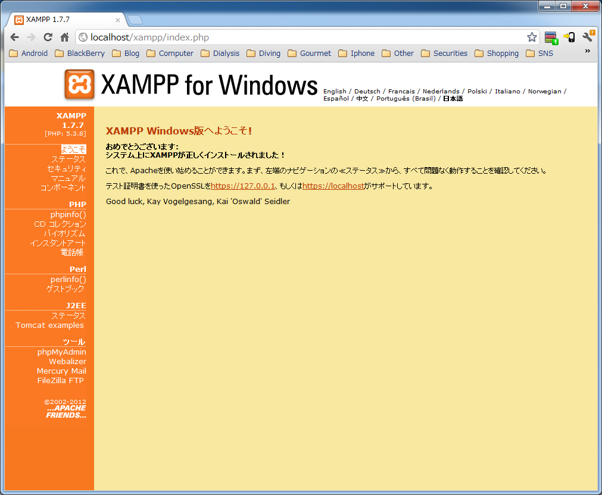The width and height of the screenshot is (602, 495).
Task: Bookmark page with the star icon
Action: tap(532, 37)
